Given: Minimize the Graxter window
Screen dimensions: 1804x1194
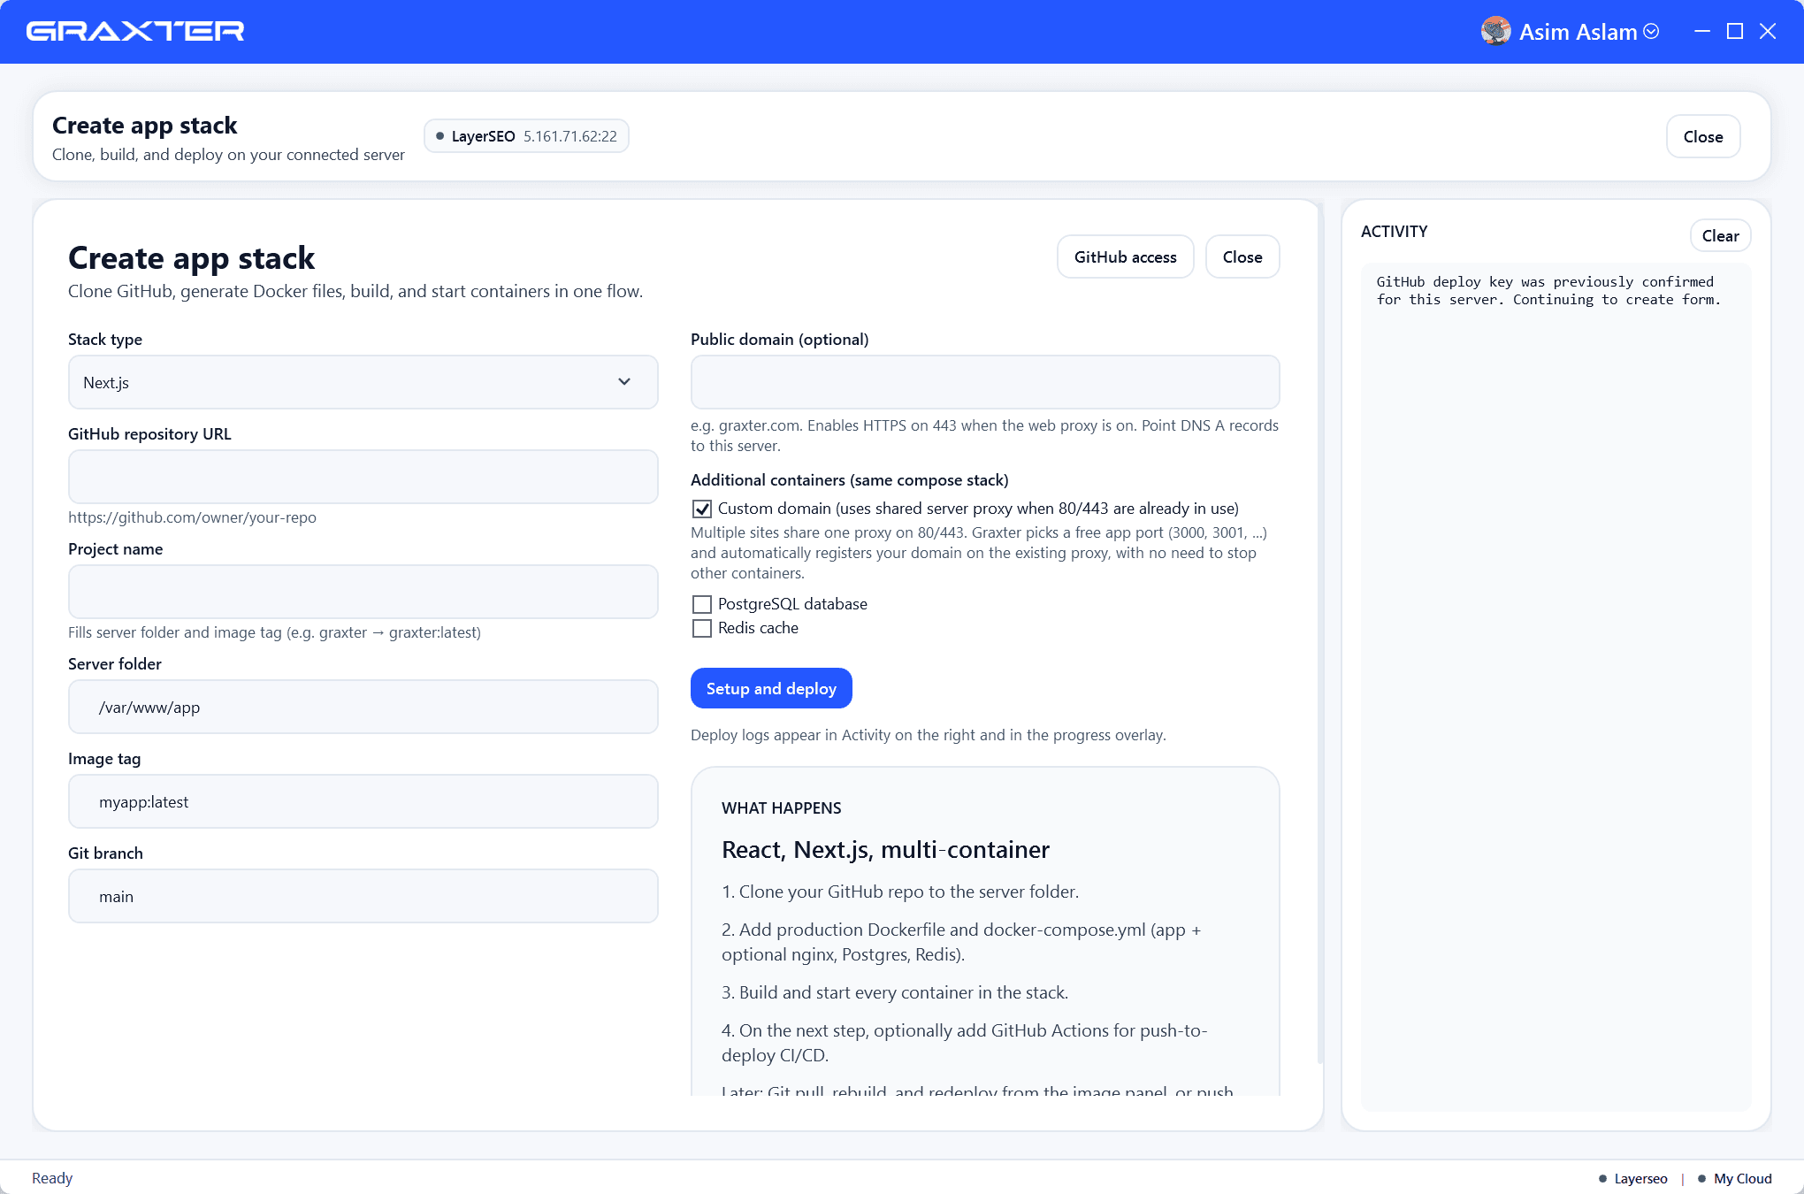Looking at the screenshot, I should (1702, 32).
